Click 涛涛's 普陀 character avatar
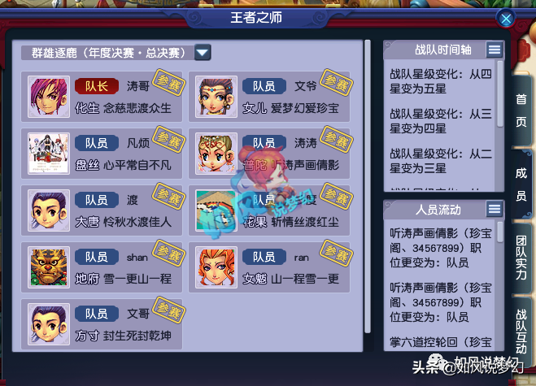Image resolution: width=536 pixels, height=386 pixels. pyautogui.click(x=216, y=154)
